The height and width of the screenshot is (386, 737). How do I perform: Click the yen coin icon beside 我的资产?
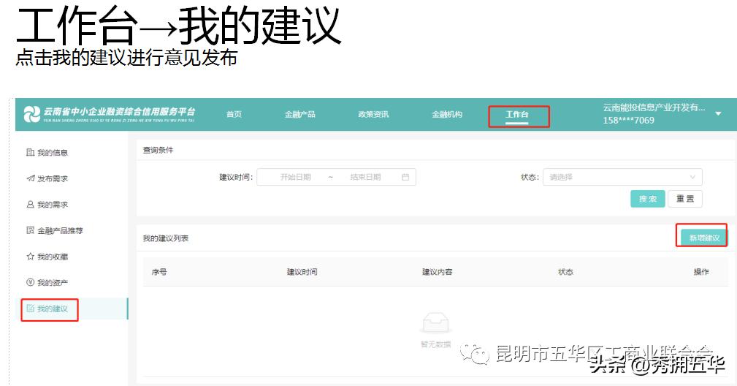pyautogui.click(x=30, y=282)
